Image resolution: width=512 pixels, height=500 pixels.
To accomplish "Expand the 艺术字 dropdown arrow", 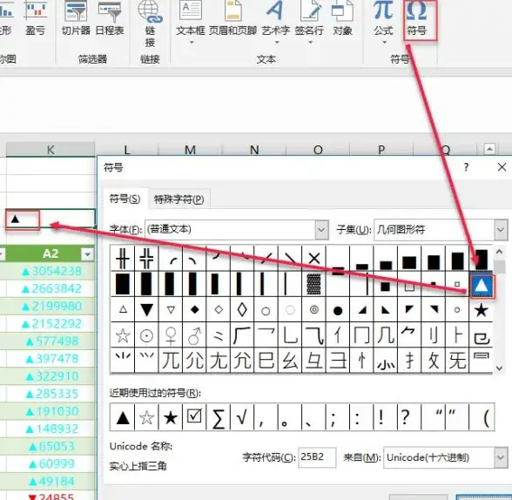I will [277, 42].
